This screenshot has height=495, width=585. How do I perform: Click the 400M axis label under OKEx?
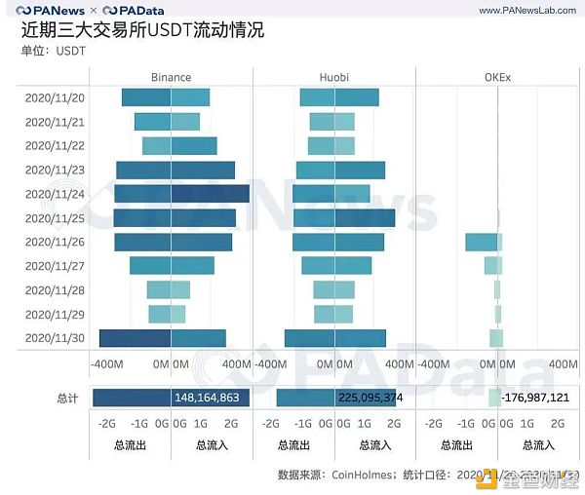click(x=563, y=364)
